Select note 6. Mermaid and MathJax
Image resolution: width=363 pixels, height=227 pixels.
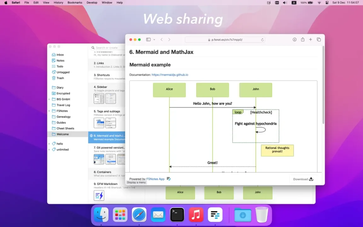(x=107, y=137)
